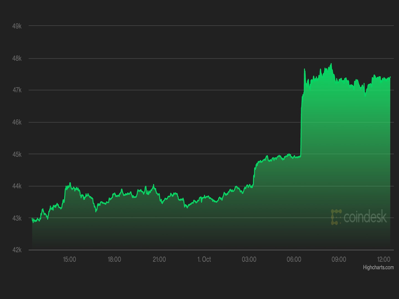
Task: Click the 15:00 time axis label
Action: click(x=69, y=259)
